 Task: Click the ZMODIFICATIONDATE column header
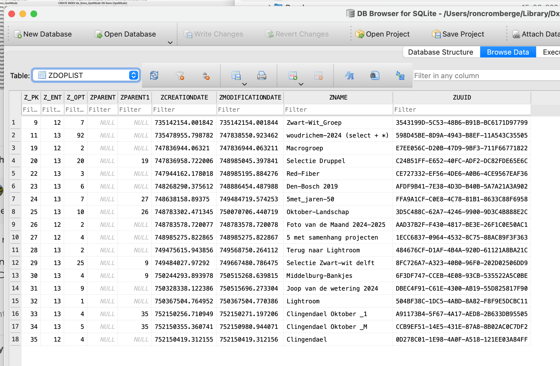pyautogui.click(x=250, y=97)
